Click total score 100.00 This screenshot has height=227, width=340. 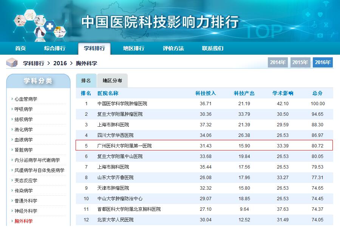pos(317,104)
